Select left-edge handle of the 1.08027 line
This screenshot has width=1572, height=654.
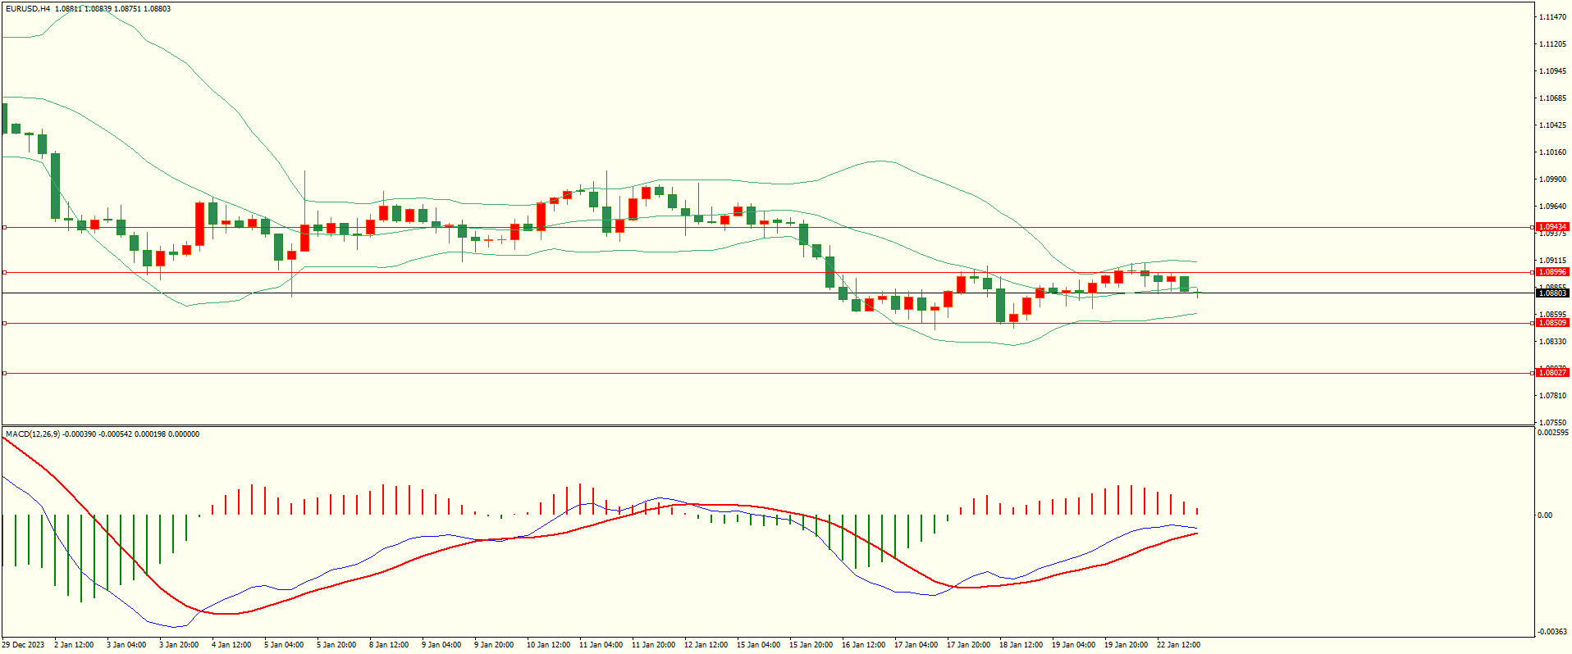pos(4,373)
